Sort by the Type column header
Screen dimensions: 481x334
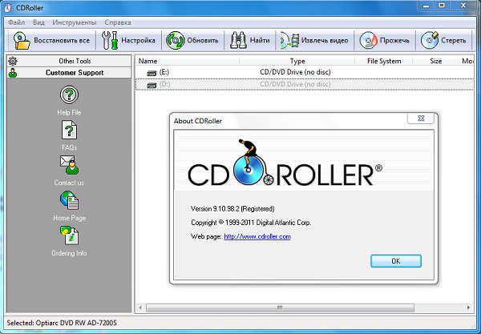pyautogui.click(x=297, y=61)
